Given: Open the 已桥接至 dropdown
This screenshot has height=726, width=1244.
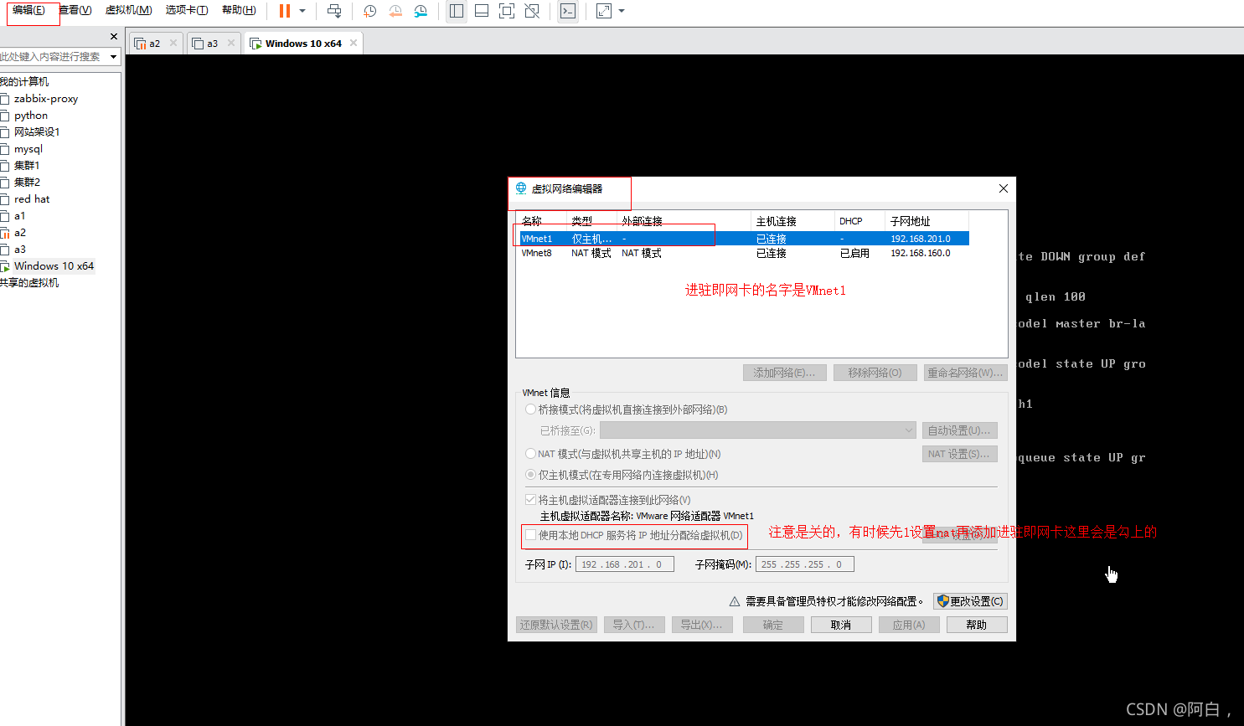Looking at the screenshot, I should [x=758, y=430].
